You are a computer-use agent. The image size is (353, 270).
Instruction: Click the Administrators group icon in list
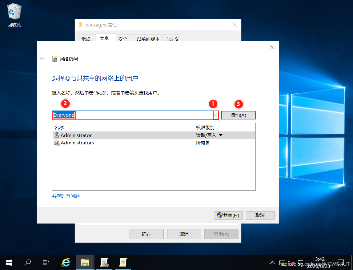(x=57, y=143)
